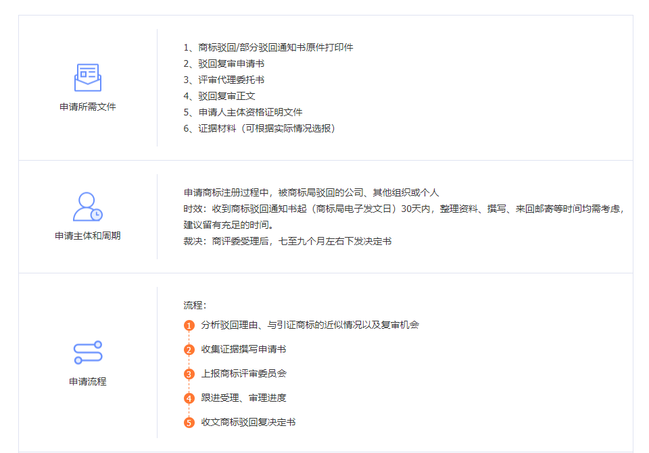Select the 申请流程 label
Screen dimensions: 649x453
[88, 381]
